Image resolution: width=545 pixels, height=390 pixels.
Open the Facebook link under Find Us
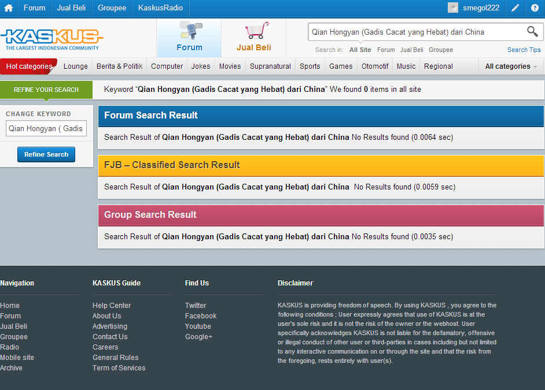pos(201,315)
